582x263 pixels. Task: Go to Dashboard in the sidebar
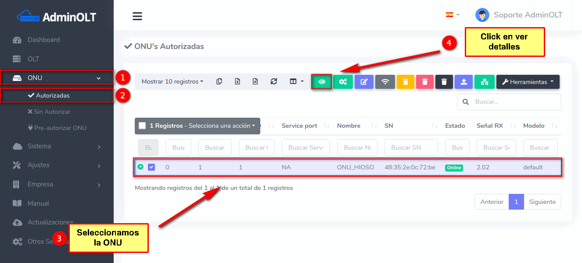[43, 40]
